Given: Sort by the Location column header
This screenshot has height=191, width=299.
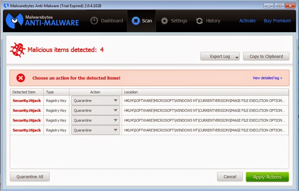Looking at the screenshot, I should (205, 92).
